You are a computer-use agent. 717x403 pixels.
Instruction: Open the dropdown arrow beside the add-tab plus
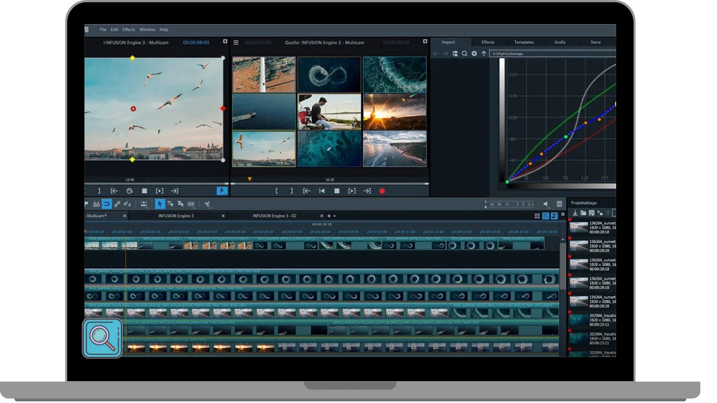[334, 216]
